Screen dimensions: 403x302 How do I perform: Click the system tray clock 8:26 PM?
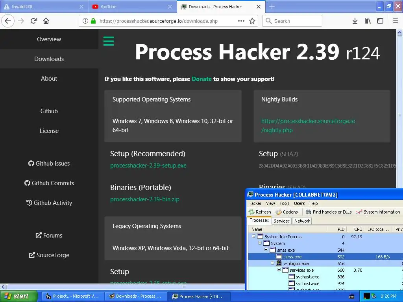pyautogui.click(x=388, y=296)
